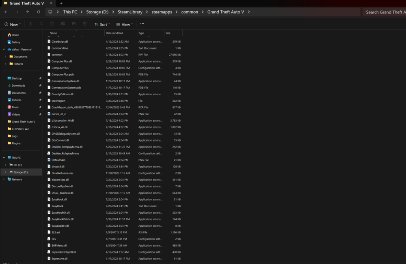Viewport: 406px width, 264px height.
Task: Click the Share icon in the toolbar
Action: click(74, 24)
